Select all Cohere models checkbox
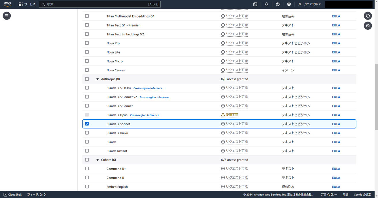 point(87,160)
